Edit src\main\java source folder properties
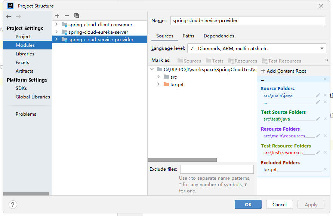This screenshot has width=333, height=216. (318, 95)
